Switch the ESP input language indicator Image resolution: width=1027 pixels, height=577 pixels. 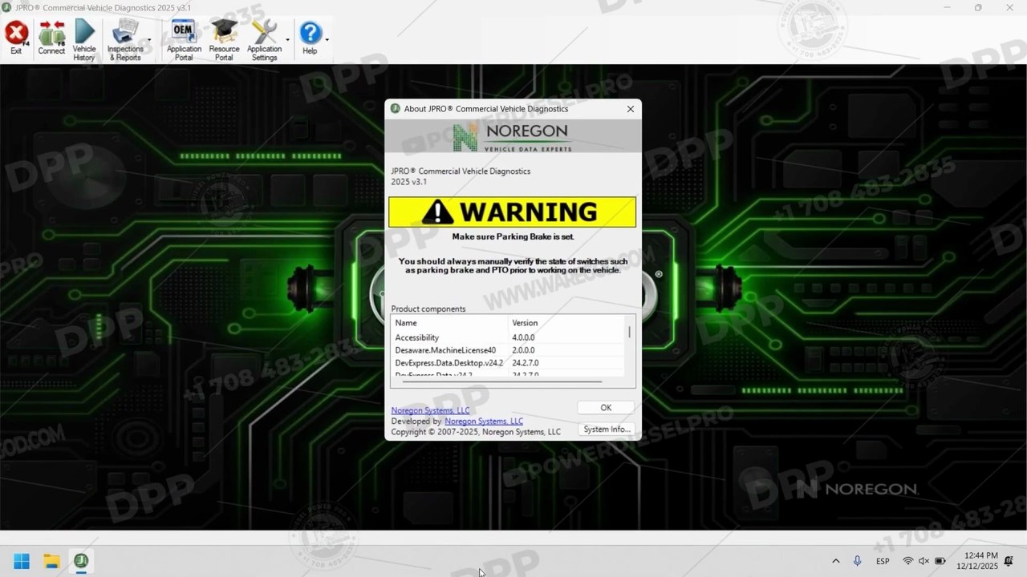pos(883,561)
